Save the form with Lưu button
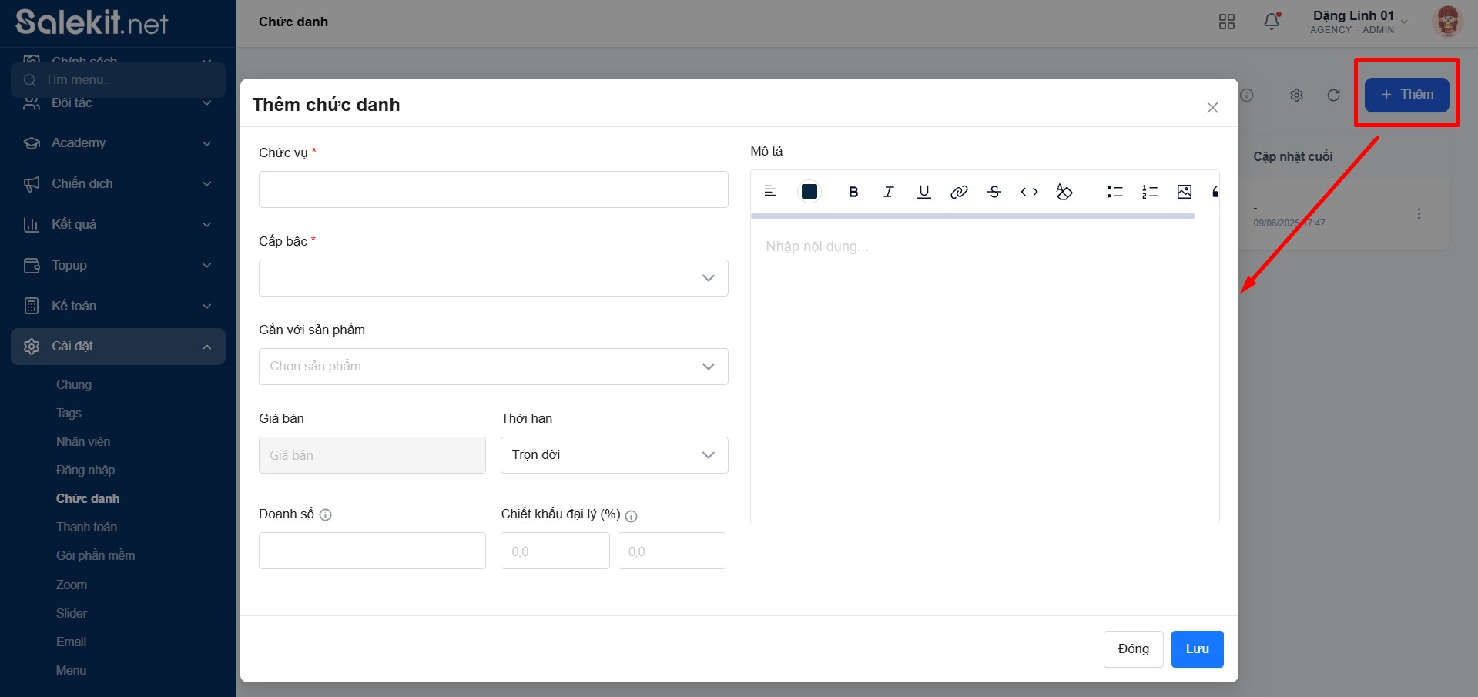The image size is (1478, 697). 1197,649
